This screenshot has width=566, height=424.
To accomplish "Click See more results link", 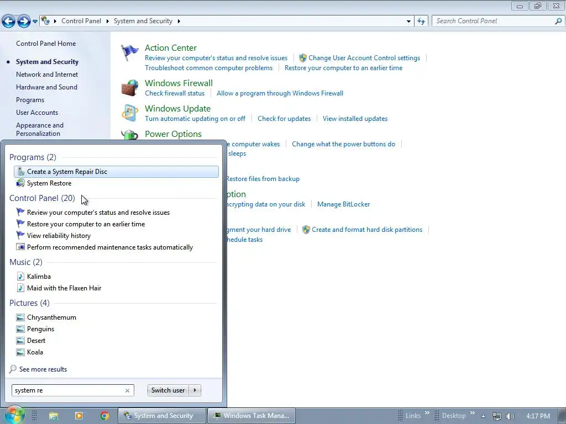I will 43,369.
